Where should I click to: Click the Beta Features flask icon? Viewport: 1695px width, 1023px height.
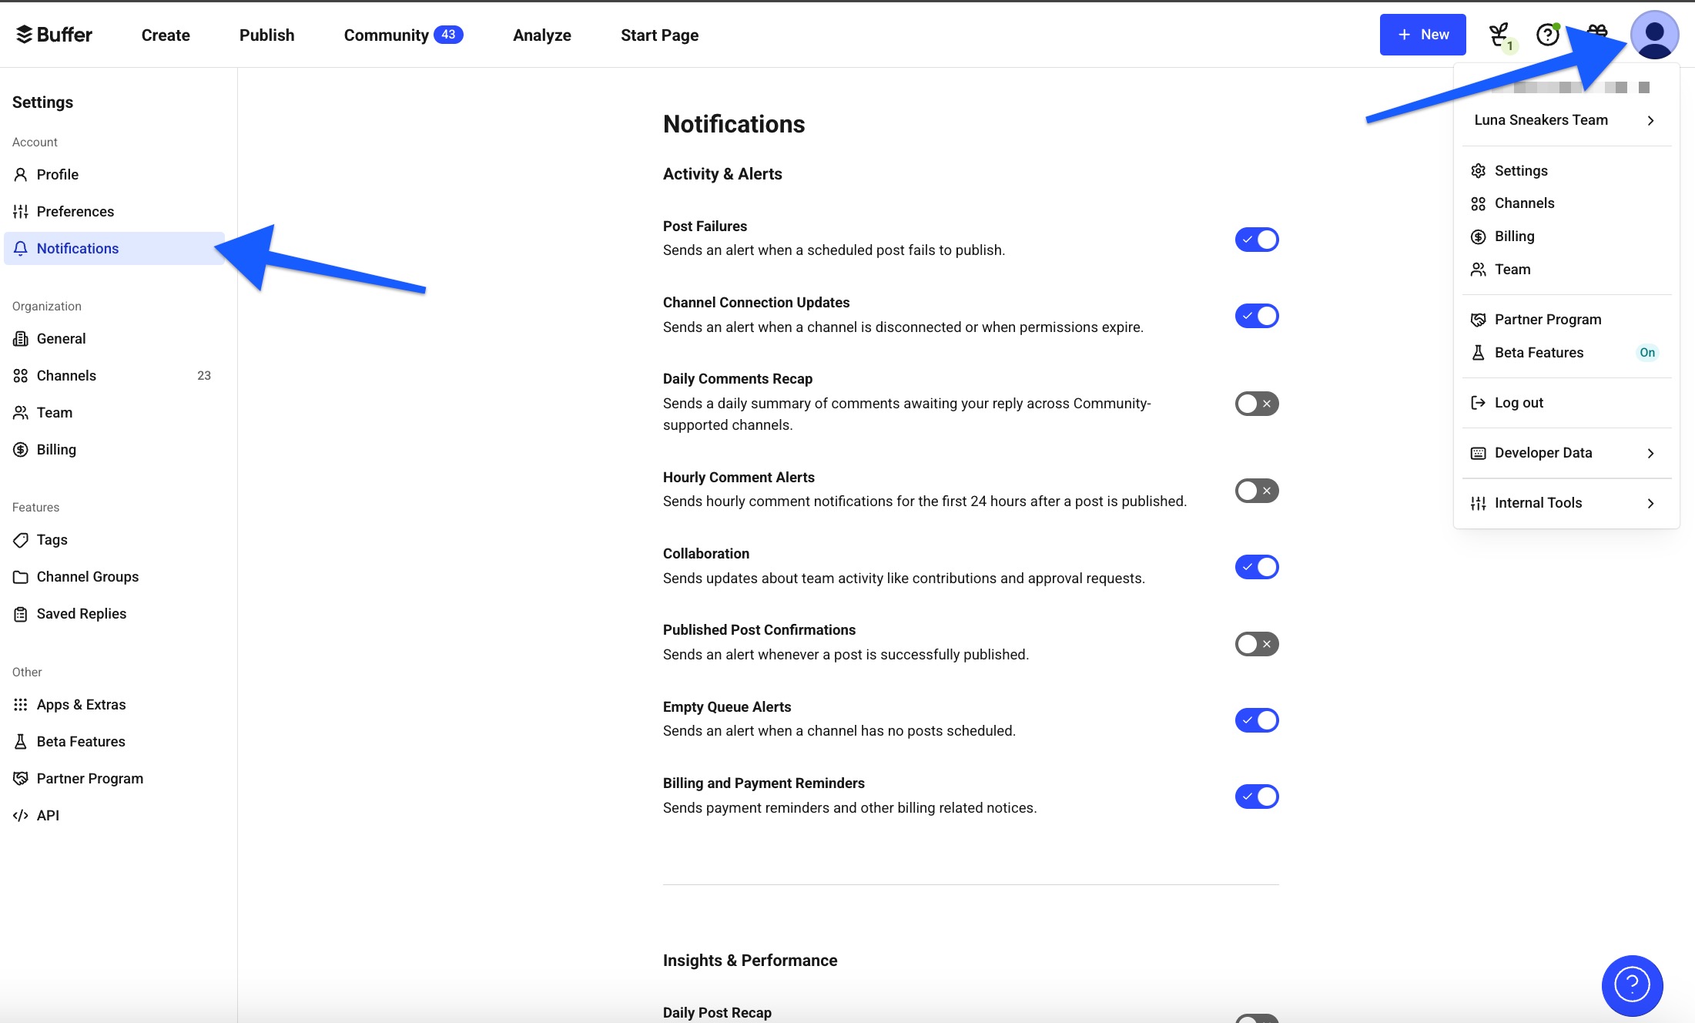[x=20, y=741]
